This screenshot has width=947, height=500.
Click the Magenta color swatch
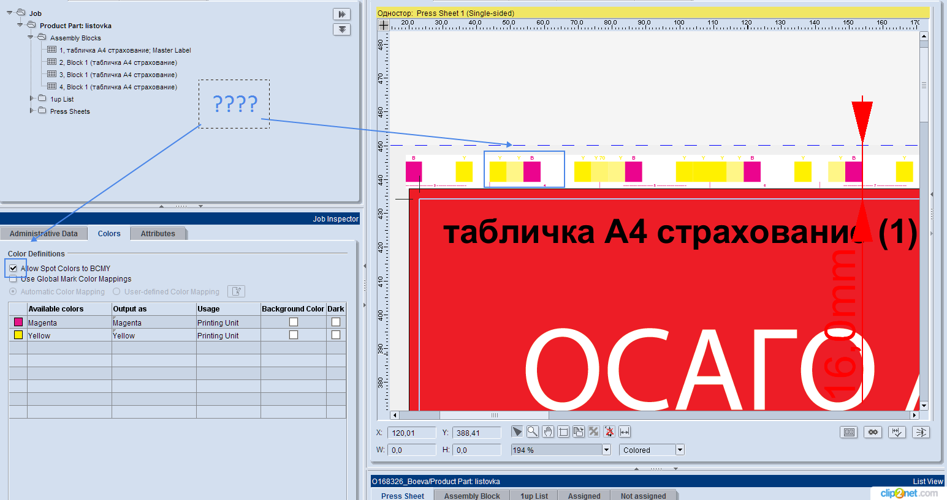pos(18,322)
